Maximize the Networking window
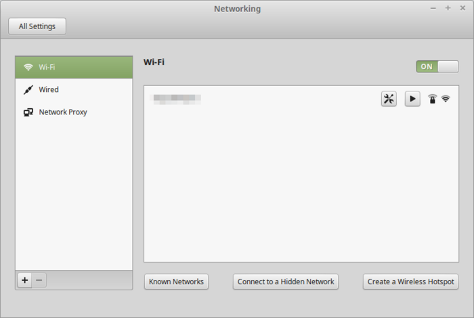 tap(448, 7)
